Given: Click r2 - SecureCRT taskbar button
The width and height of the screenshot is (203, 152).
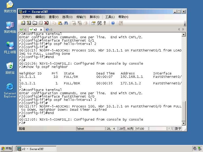Looking at the screenshot, I should point(36,149).
